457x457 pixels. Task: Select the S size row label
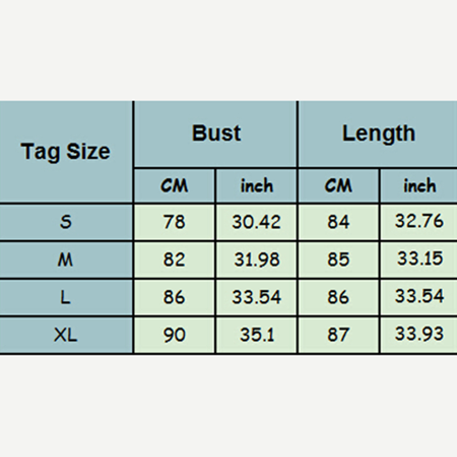tap(66, 222)
